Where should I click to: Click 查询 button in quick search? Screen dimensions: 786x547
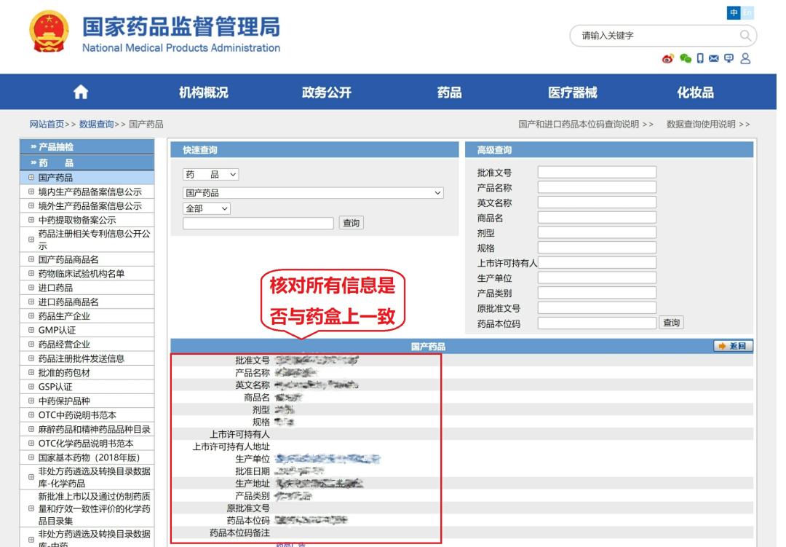pyautogui.click(x=351, y=224)
